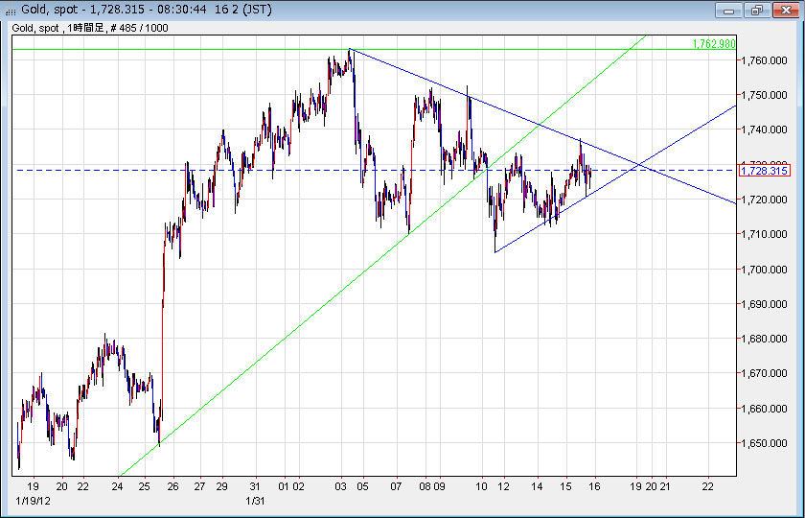Screen dimensions: 805x518
Task: Click the dashed horizontal current price line
Action: [96, 170]
